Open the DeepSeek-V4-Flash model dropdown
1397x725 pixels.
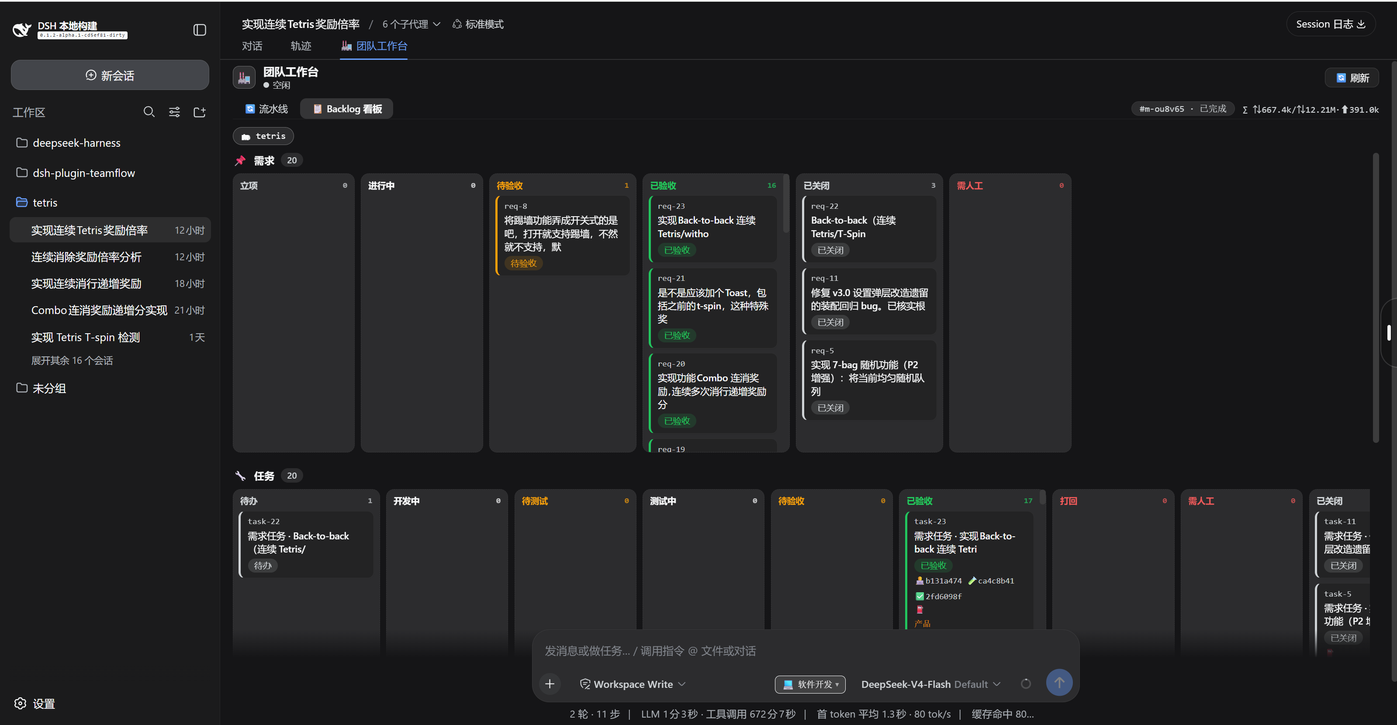(x=930, y=684)
